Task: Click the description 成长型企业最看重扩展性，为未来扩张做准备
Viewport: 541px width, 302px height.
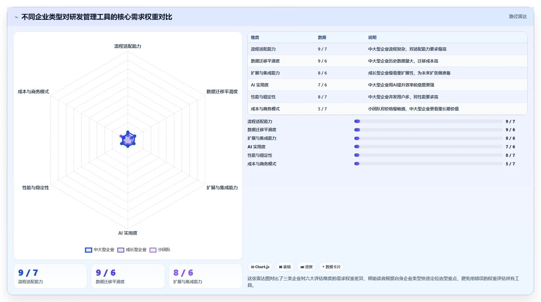Action: point(409,73)
